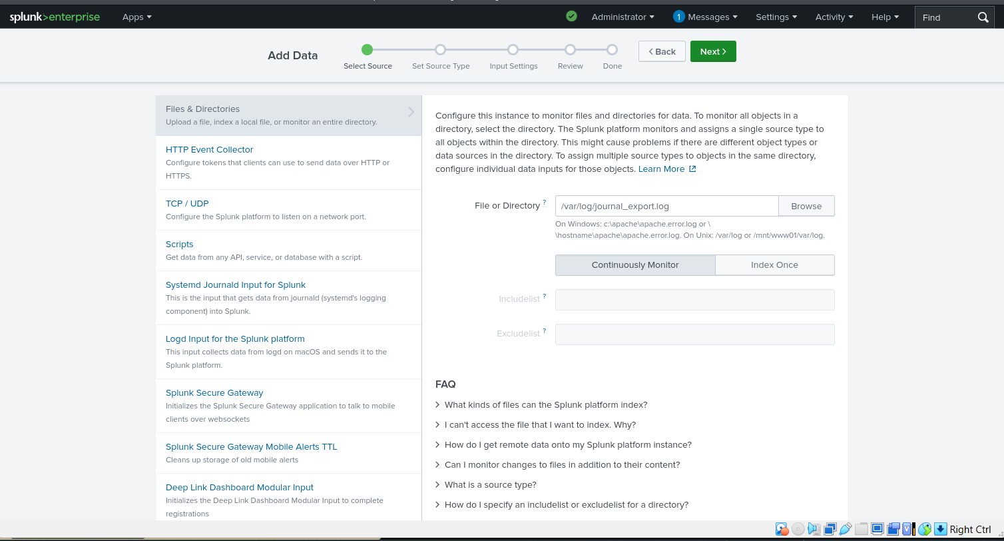Open the Help dropdown menu
Viewport: 1004px width, 541px height.
(x=885, y=17)
